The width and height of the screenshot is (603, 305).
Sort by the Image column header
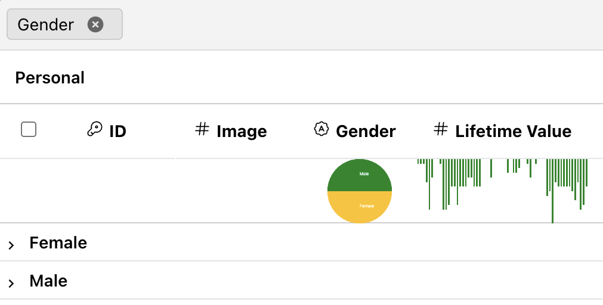click(242, 131)
